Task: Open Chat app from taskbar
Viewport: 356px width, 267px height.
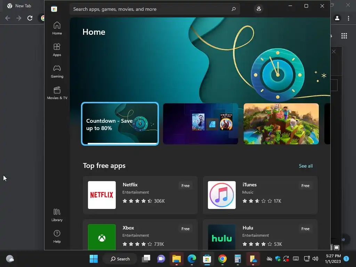Action: [x=161, y=259]
